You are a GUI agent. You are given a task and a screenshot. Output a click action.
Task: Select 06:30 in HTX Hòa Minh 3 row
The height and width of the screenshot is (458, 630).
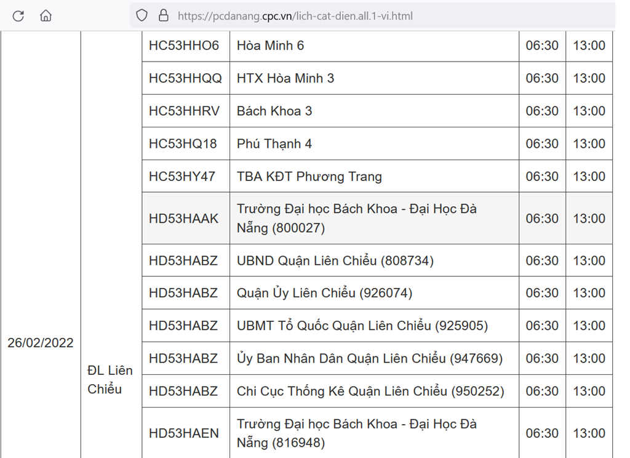[542, 78]
